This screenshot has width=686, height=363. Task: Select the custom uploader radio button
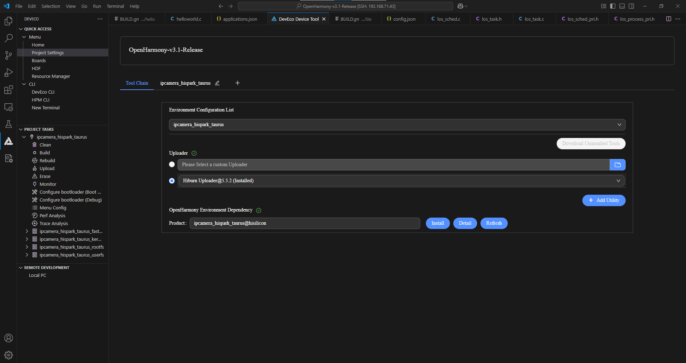pyautogui.click(x=172, y=164)
